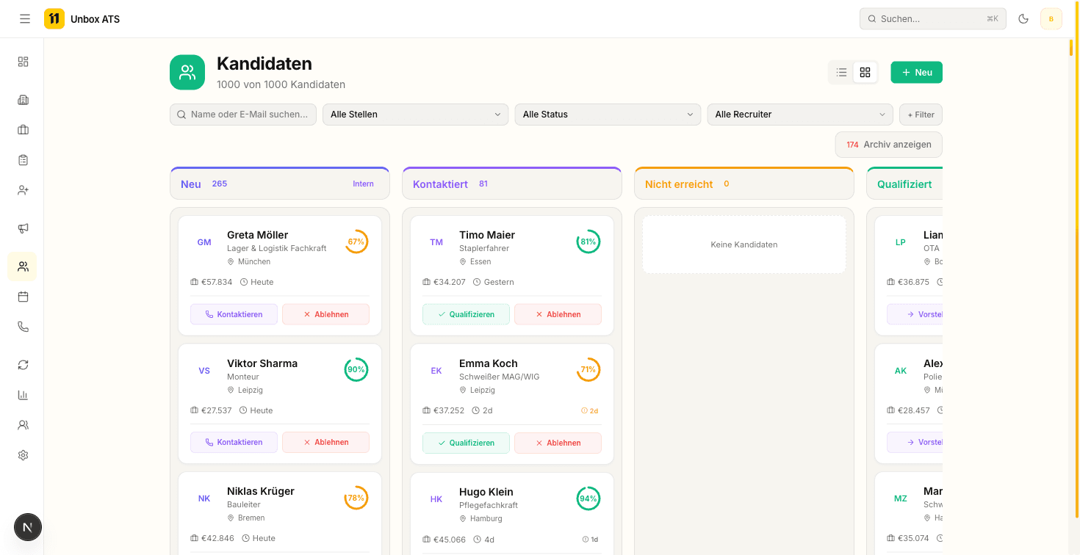Click the briefcase icon in sidebar
The image size is (1080, 555).
pyautogui.click(x=23, y=130)
